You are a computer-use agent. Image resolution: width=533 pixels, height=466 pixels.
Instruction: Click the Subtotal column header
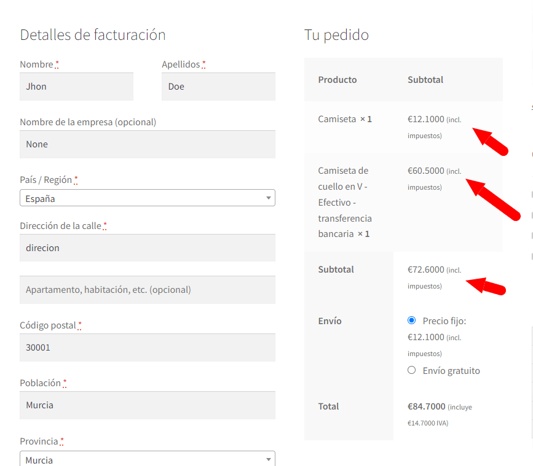click(425, 80)
